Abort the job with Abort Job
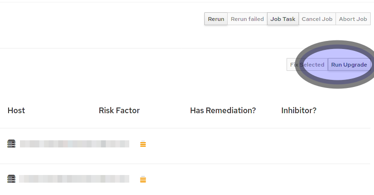This screenshot has height=195, width=374. pos(353,19)
